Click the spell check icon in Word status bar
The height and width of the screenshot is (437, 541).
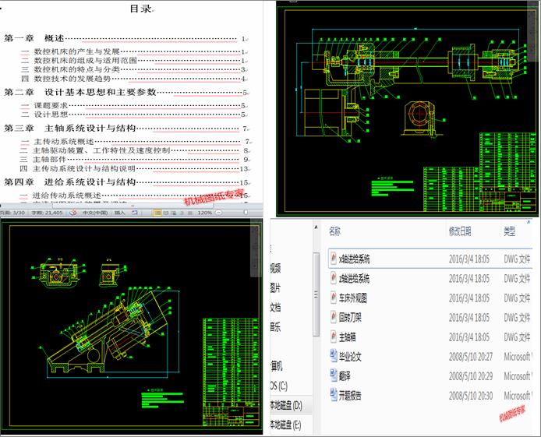pos(73,213)
